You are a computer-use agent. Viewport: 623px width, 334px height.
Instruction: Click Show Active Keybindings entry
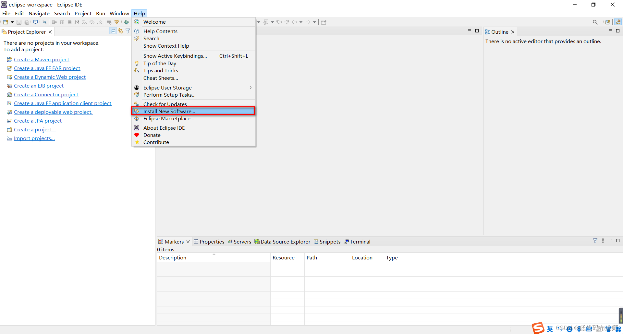tap(194, 56)
